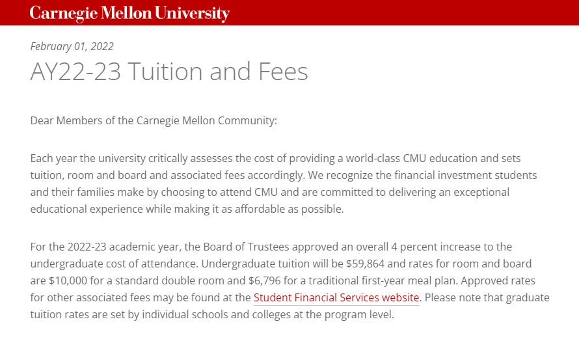The width and height of the screenshot is (579, 341).
Task: Click the Dear Members salutation line
Action: [x=154, y=121]
